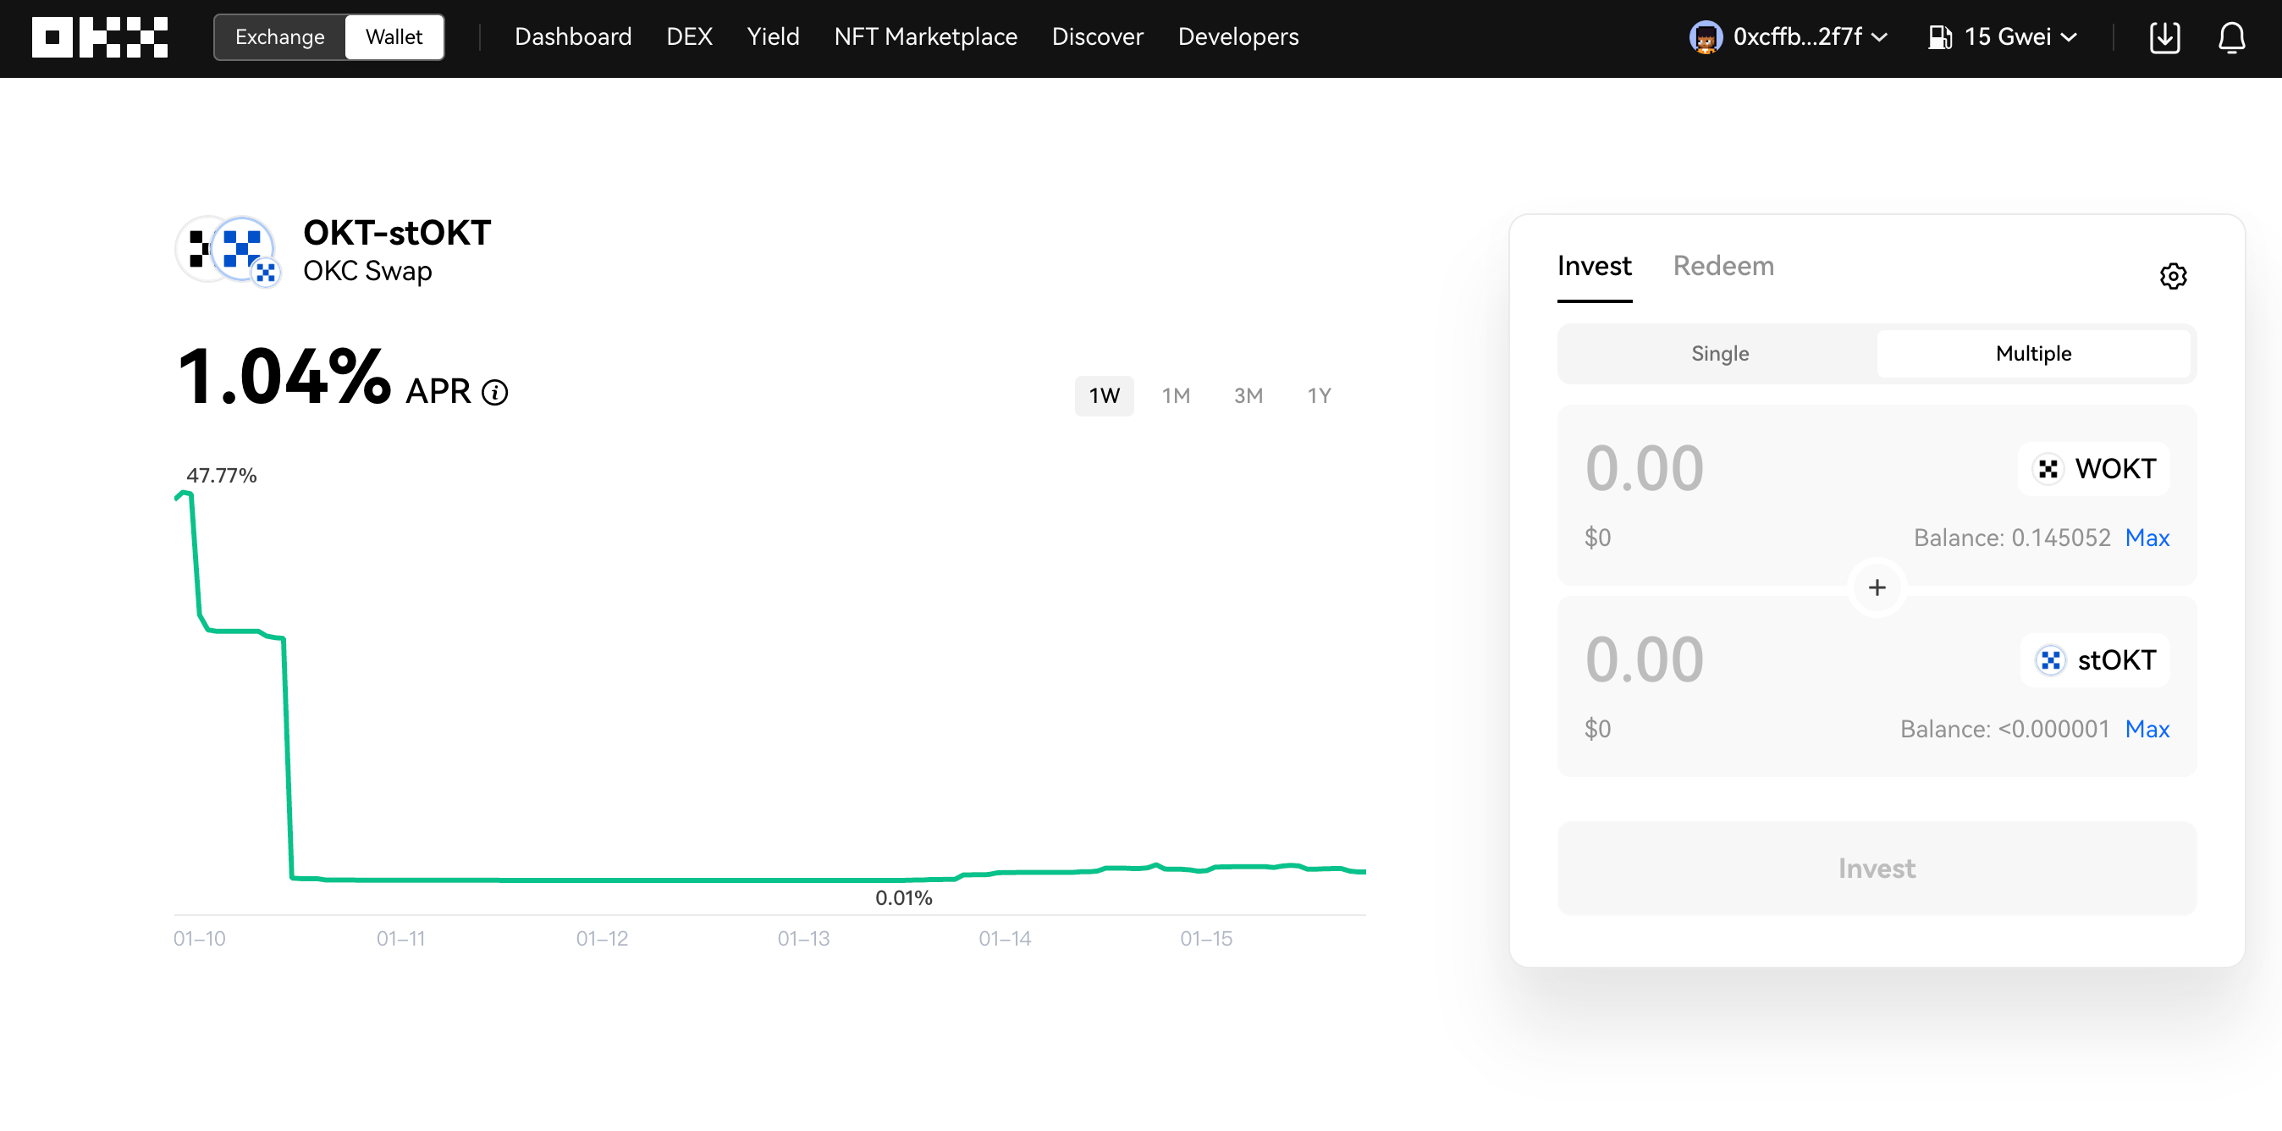
Task: Open the Yield menu item
Action: coord(773,37)
